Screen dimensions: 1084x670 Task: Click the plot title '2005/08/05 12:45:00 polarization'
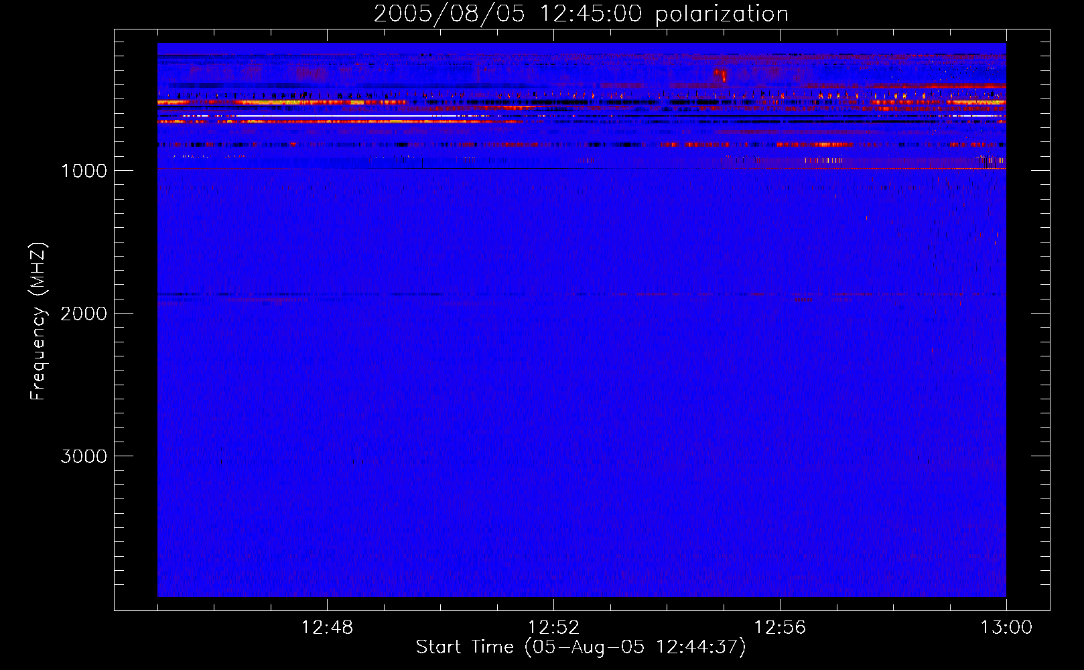(x=581, y=14)
